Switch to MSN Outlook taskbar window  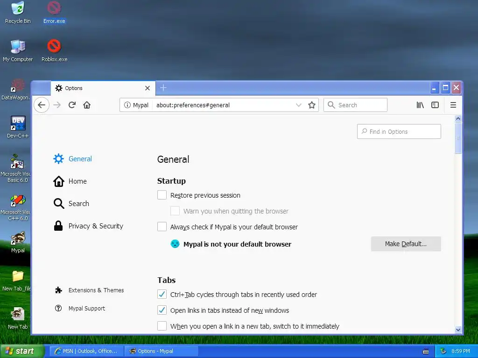pos(86,351)
